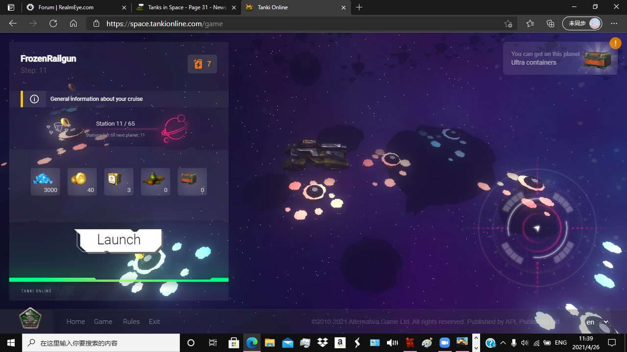Open Dropbox from the taskbar

tap(322, 343)
